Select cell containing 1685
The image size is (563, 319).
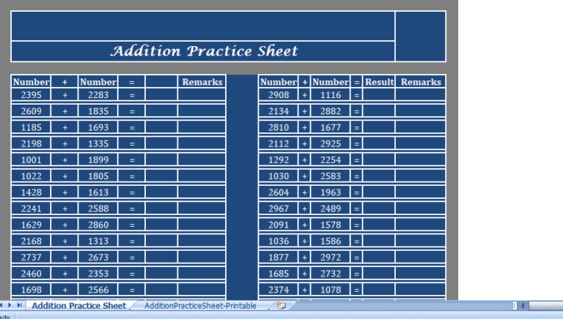[279, 274]
